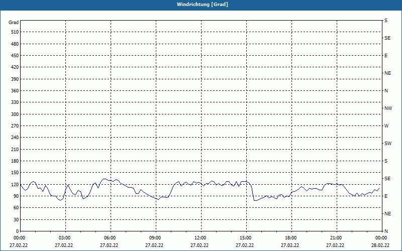Select the 60 degree axis label

16,207
